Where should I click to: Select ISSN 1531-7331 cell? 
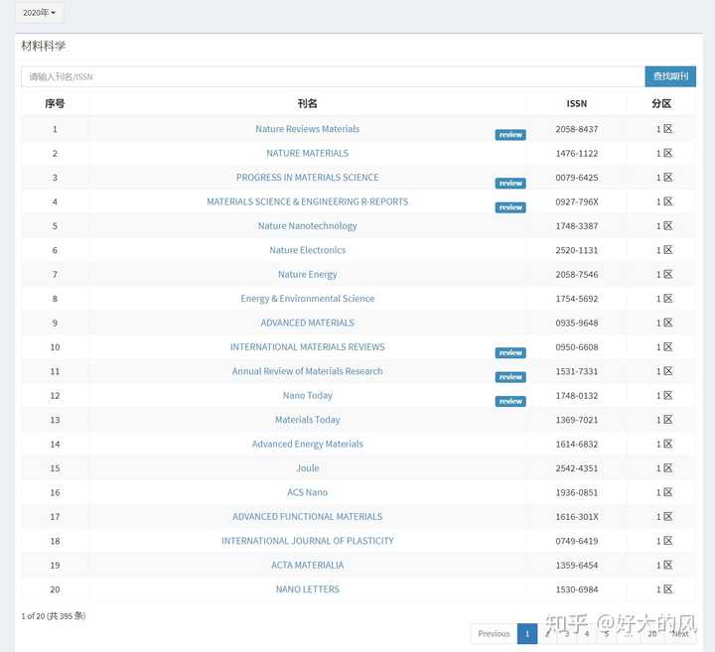point(576,371)
